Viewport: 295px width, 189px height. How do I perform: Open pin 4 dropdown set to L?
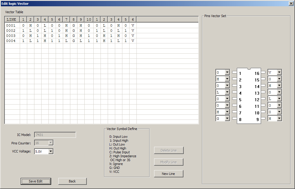point(227,92)
